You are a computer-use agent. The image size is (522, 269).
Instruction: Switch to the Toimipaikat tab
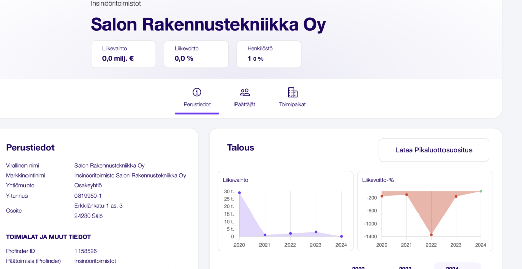tap(292, 98)
